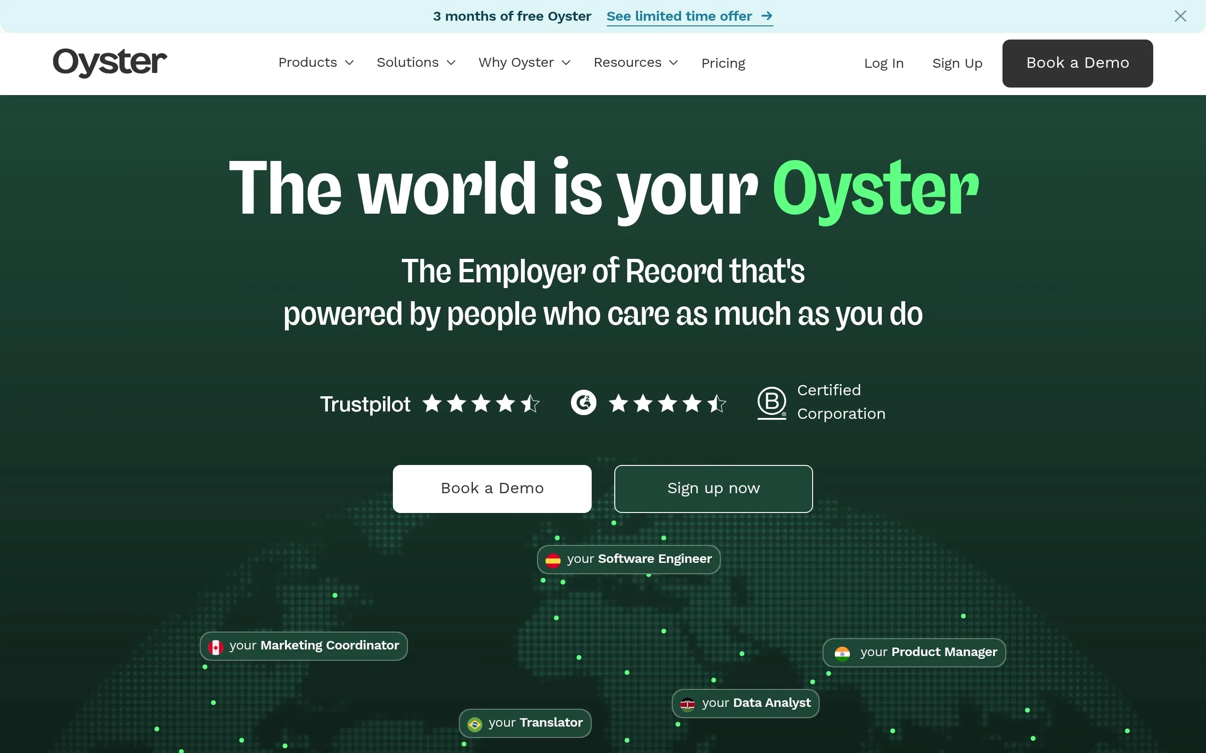Close the promotional banner
The image size is (1206, 753).
pyautogui.click(x=1180, y=16)
